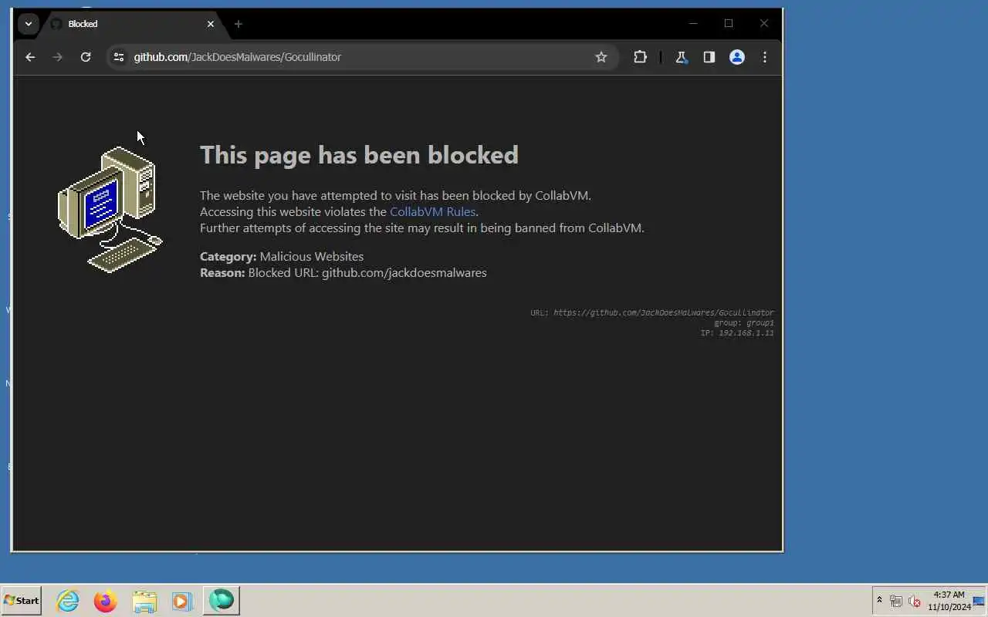This screenshot has width=988, height=617.
Task: Close the browser window
Action: 764,24
